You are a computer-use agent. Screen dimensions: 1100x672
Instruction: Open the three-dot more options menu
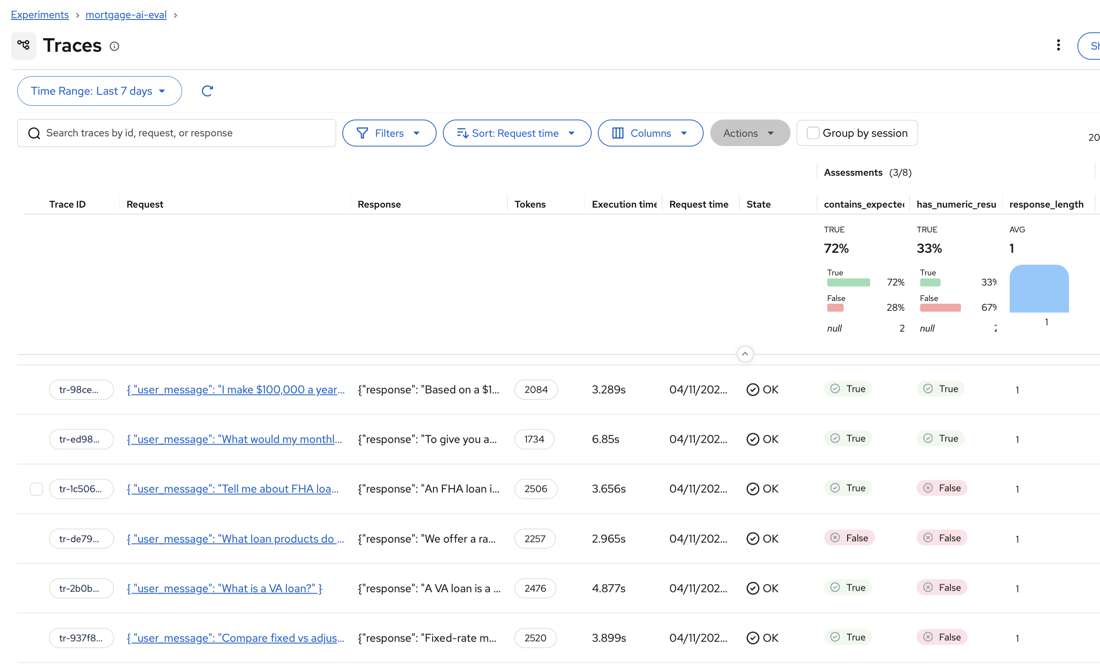pyautogui.click(x=1058, y=45)
